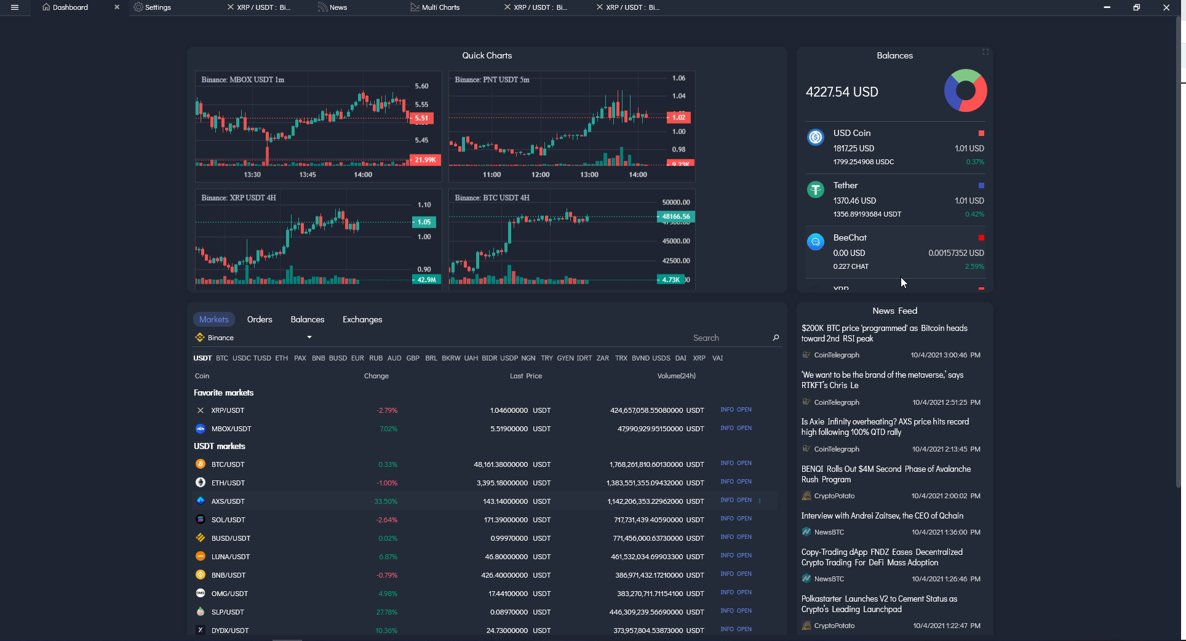Filter markets by BUSD quote currency
This screenshot has height=641, width=1186.
point(338,358)
